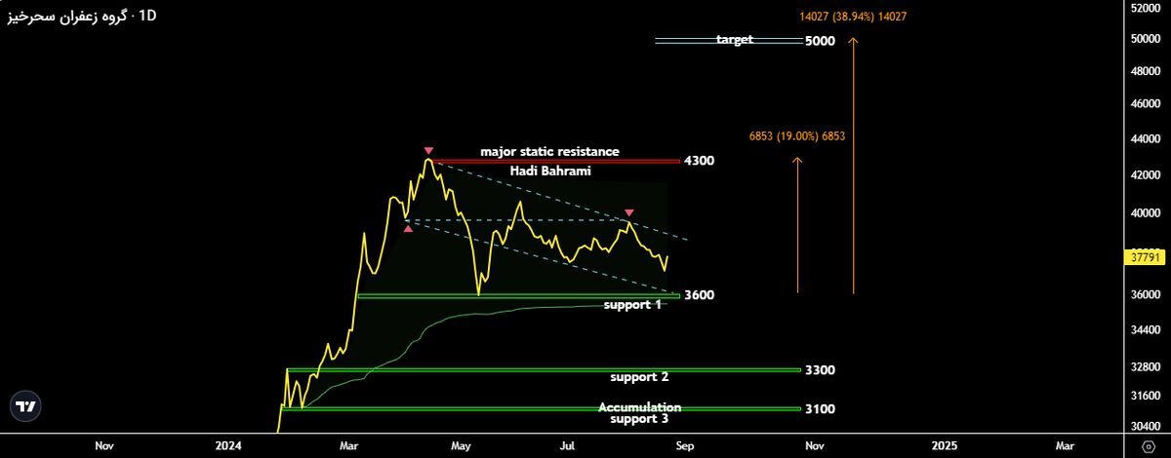Click the '6853 (19.00%)' measurement text
Image resolution: width=1171 pixels, height=458 pixels.
click(x=796, y=136)
